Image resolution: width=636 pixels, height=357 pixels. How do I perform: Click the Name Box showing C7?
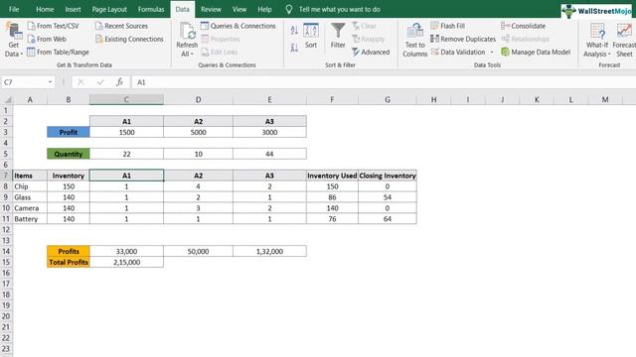[24, 82]
